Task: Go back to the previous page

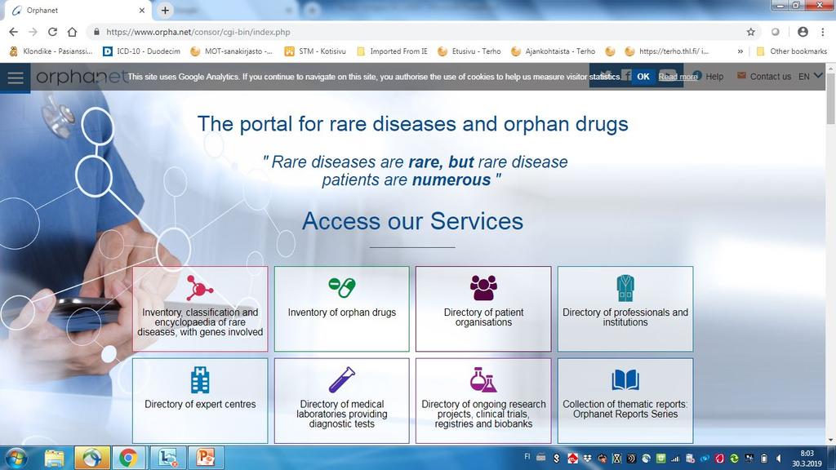Action: click(x=13, y=32)
